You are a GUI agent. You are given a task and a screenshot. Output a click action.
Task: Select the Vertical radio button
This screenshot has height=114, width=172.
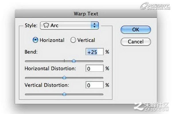pyautogui.click(x=73, y=40)
